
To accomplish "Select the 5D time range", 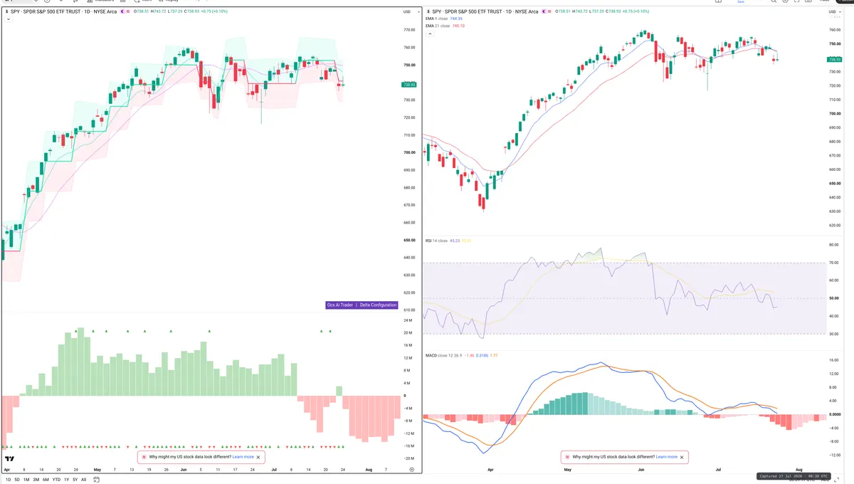I will [x=17, y=480].
